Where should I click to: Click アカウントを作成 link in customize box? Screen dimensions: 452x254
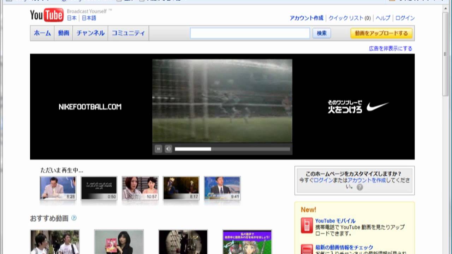(x=367, y=180)
